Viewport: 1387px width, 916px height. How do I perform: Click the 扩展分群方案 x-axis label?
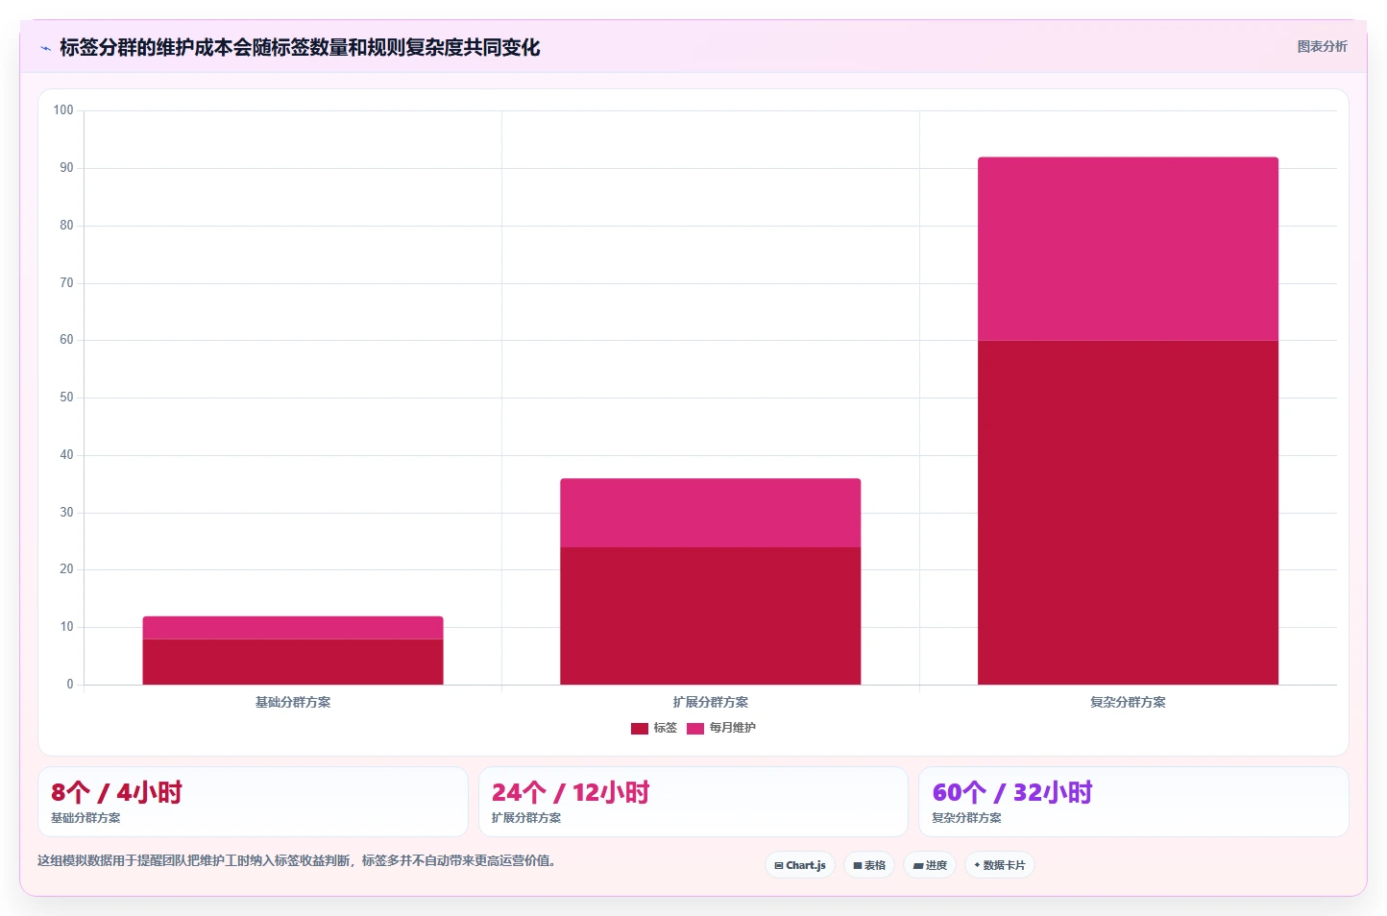point(711,702)
